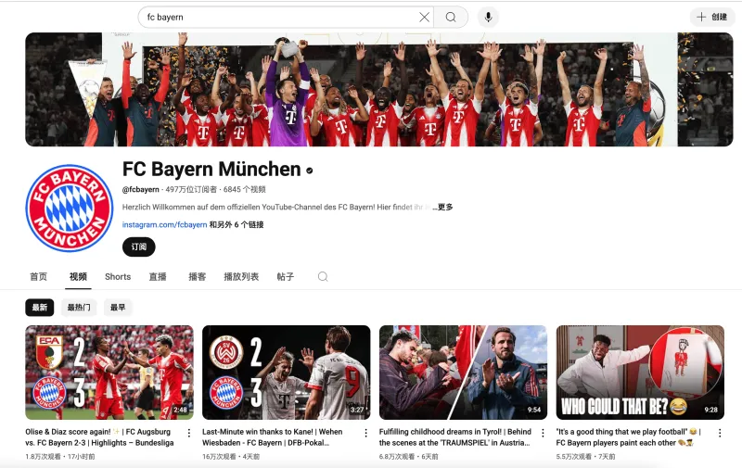Open options menu for Augsburg highlights video
Image resolution: width=742 pixels, height=468 pixels.
pos(189,433)
